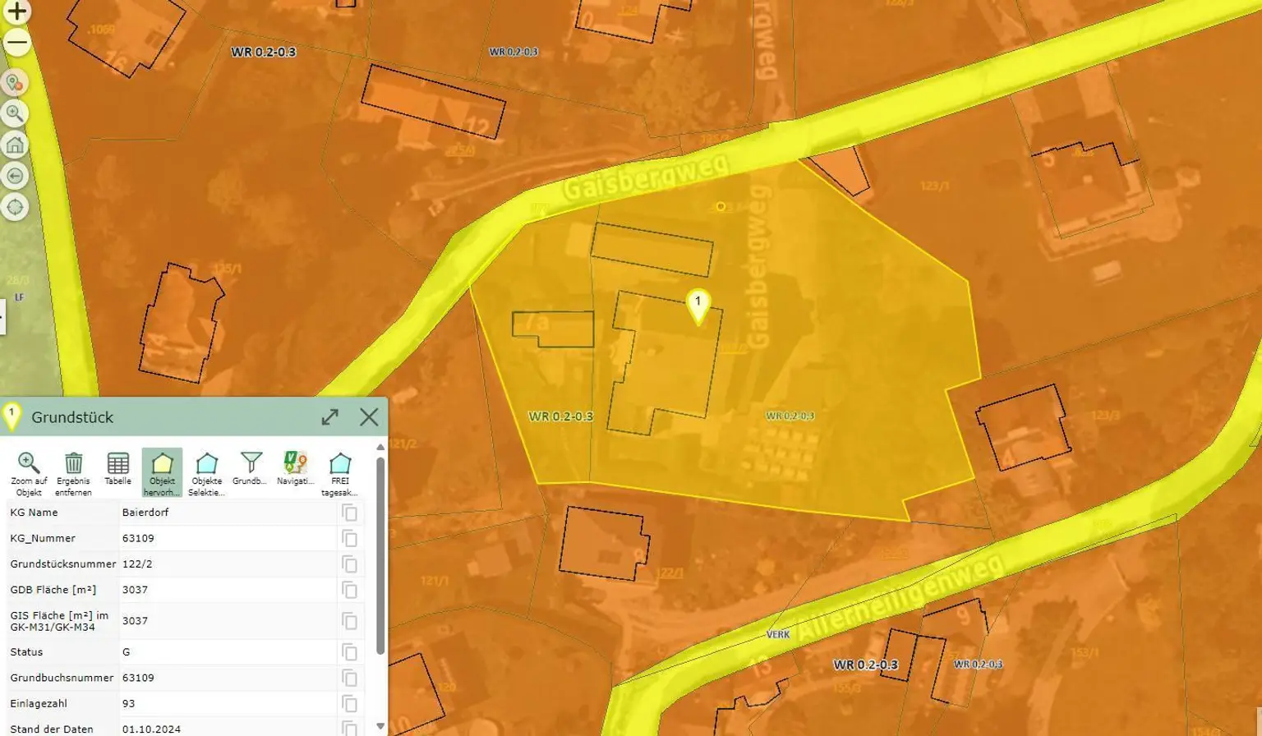Copy the Grundstücksnummer 122/2 value
The width and height of the screenshot is (1262, 736).
pos(349,564)
